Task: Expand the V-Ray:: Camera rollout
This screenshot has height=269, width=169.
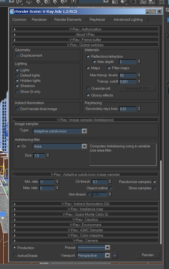Action: point(85,240)
